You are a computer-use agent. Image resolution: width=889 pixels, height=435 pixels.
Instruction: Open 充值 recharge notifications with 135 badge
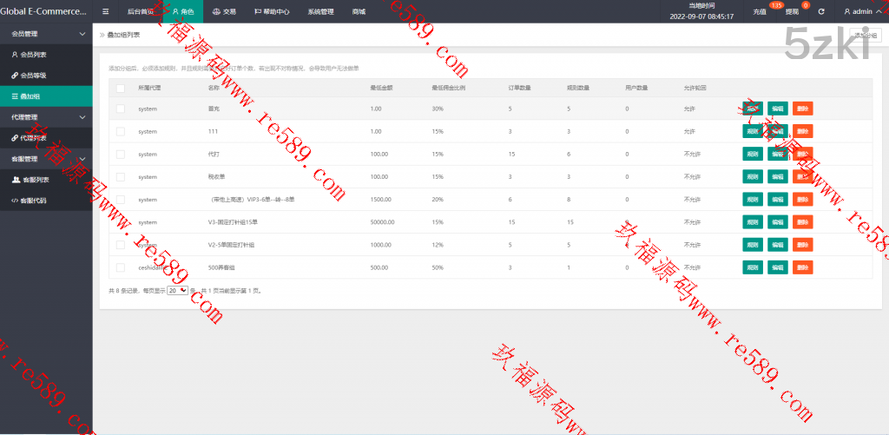761,12
